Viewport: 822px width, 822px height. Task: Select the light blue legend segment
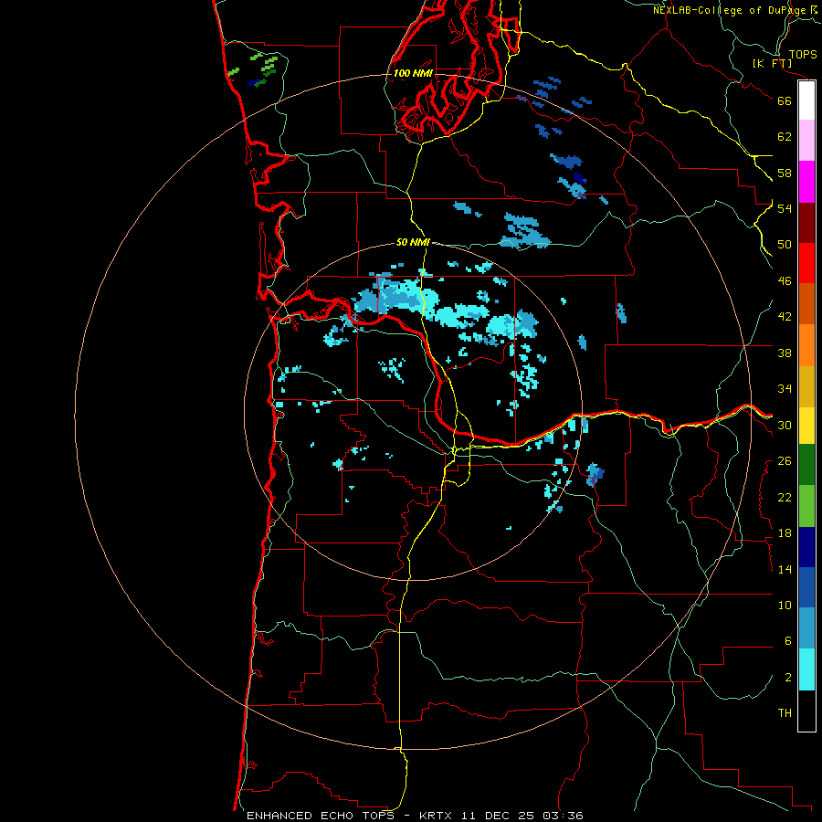click(806, 628)
